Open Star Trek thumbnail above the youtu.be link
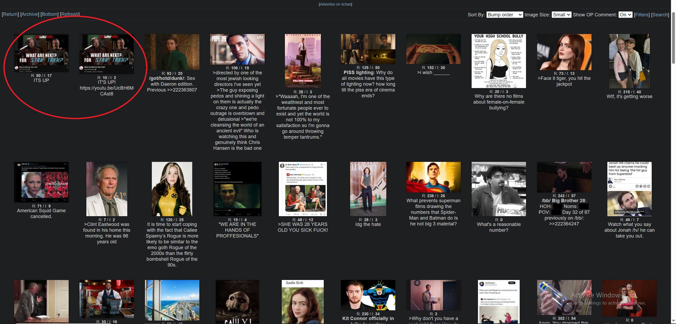 (x=107, y=54)
